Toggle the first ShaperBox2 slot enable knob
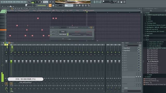Screen dimensions: 166x93 [x=139, y=48]
